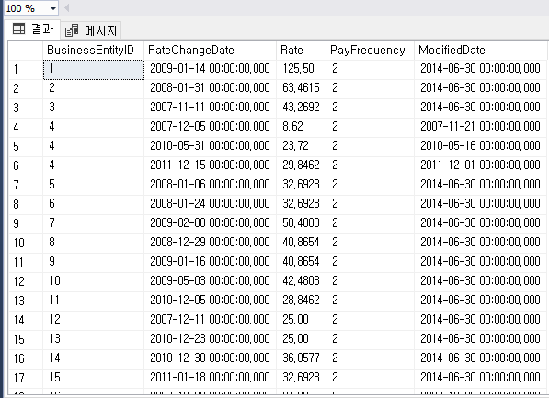Viewport: 549px width, 398px height.
Task: Click the cell 2009-01-14 00:00:00.000
Action: (210, 69)
